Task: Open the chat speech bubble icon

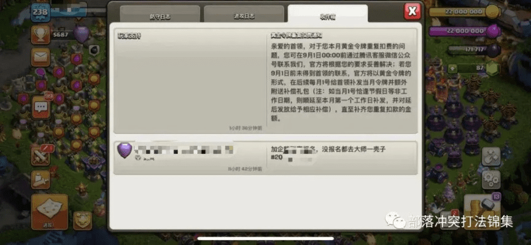Action: pos(41,107)
